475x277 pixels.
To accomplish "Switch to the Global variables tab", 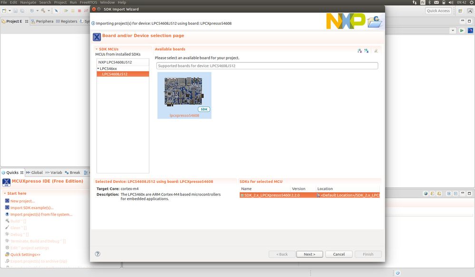I will [34, 172].
